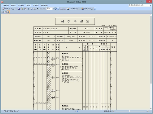This screenshot has width=153, height=114.
Task: Click the 바로 가기 shortcuts button
Action: (x=9, y=9)
